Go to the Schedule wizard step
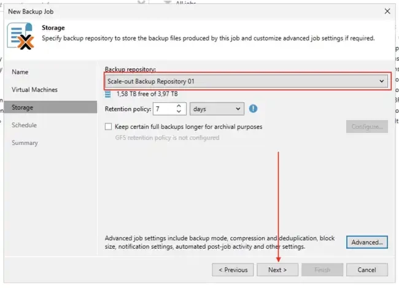The image size is (399, 288). pos(24,125)
